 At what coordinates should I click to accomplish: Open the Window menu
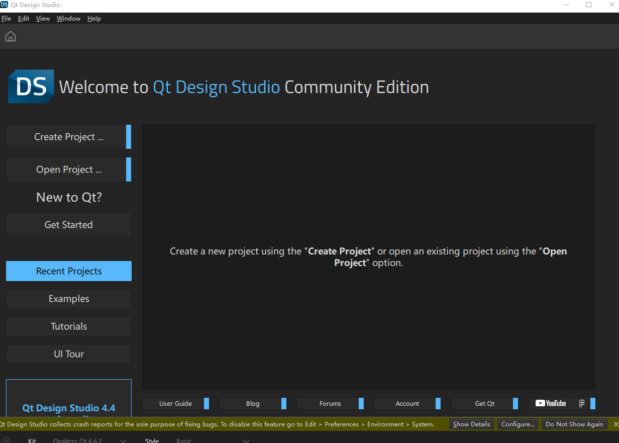point(68,19)
